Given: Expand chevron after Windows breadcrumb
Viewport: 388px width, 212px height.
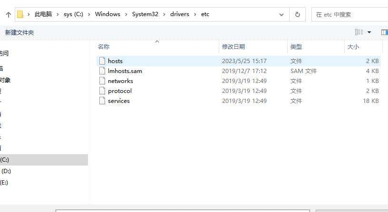Looking at the screenshot, I should 126,15.
